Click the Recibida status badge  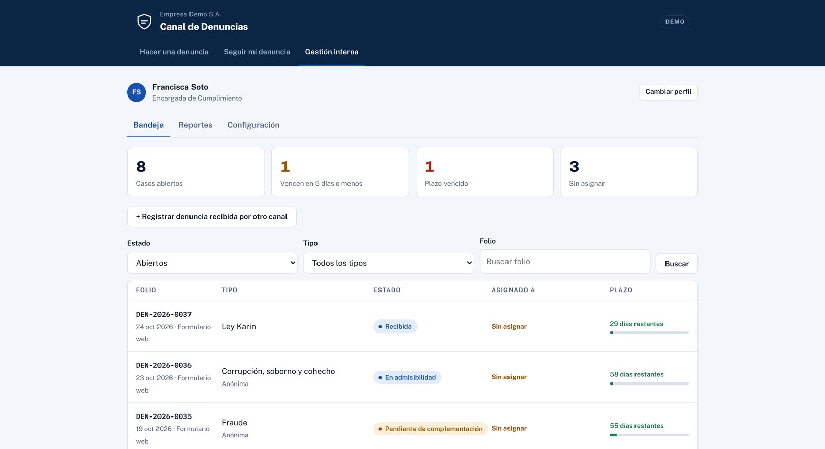(395, 327)
